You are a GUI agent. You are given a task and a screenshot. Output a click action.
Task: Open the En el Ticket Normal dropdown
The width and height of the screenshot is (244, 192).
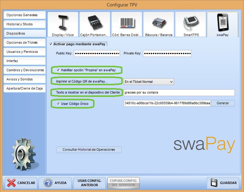click(149, 82)
